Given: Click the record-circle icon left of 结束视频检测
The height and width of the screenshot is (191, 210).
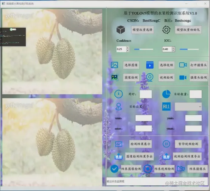Looking at the screenshot, I should coord(148,169).
